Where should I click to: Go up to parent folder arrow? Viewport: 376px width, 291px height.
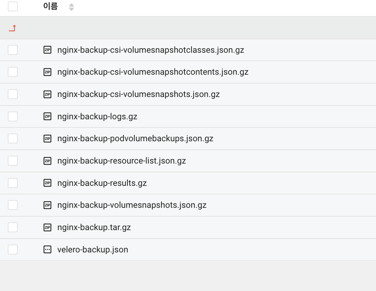(12, 28)
